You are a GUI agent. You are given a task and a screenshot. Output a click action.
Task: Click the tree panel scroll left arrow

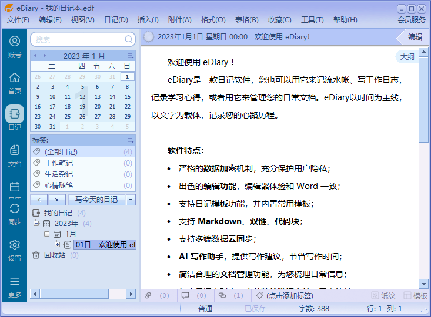coord(35,294)
